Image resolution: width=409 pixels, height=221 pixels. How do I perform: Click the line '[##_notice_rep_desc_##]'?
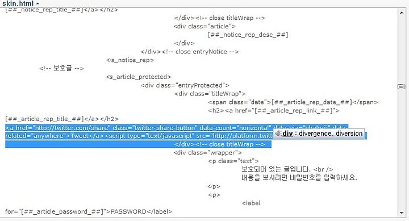[x=248, y=35]
